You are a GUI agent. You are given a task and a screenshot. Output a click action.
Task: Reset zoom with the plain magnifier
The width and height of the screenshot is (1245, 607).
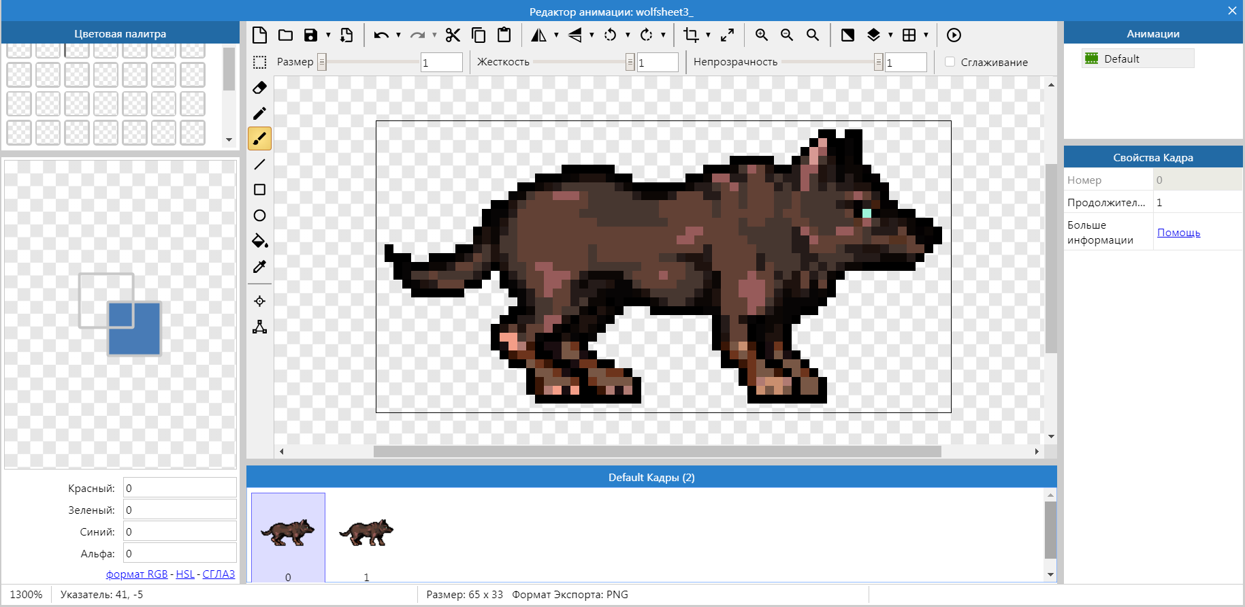pyautogui.click(x=813, y=35)
